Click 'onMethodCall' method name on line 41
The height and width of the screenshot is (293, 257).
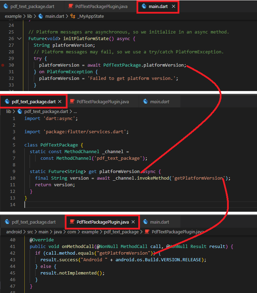(x=78, y=247)
